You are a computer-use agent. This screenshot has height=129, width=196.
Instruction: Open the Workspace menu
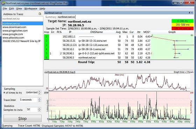point(31,8)
